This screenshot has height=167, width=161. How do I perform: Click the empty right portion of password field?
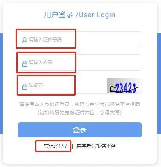click(x=109, y=63)
